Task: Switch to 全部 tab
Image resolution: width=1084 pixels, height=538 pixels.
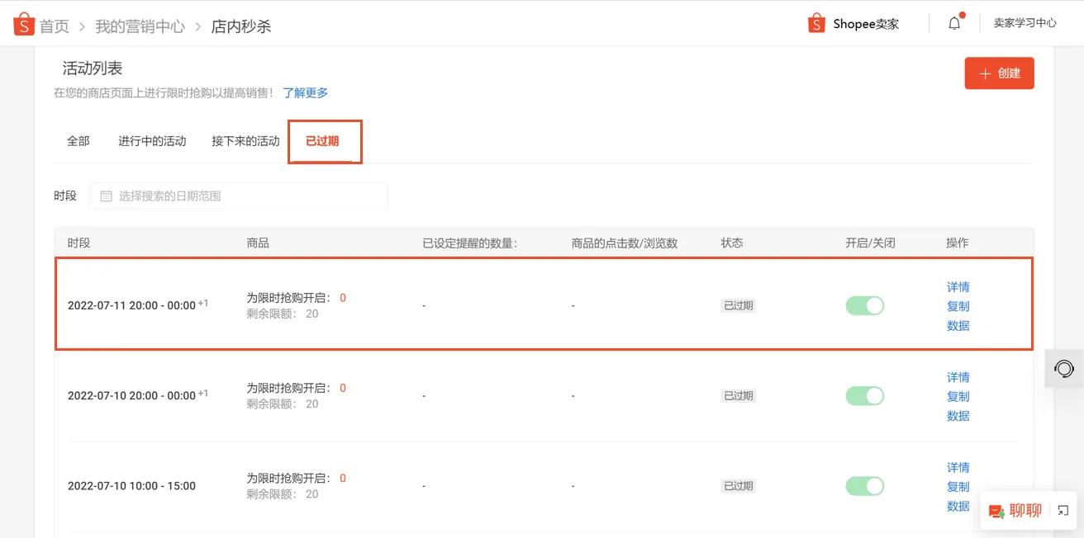Action: pos(78,141)
